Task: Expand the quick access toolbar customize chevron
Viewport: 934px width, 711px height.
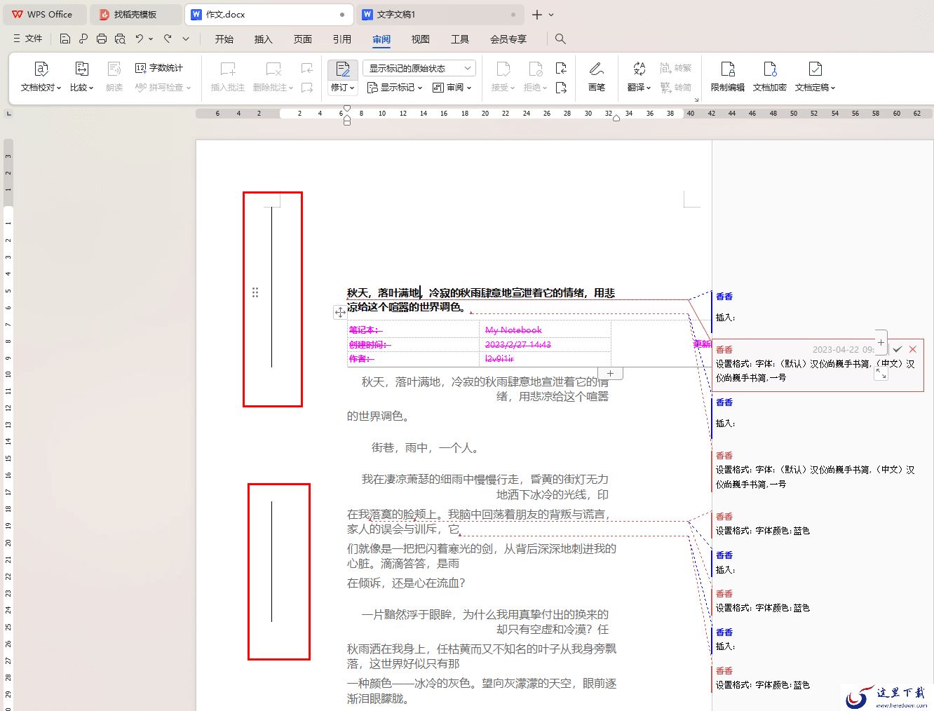Action: pos(186,39)
